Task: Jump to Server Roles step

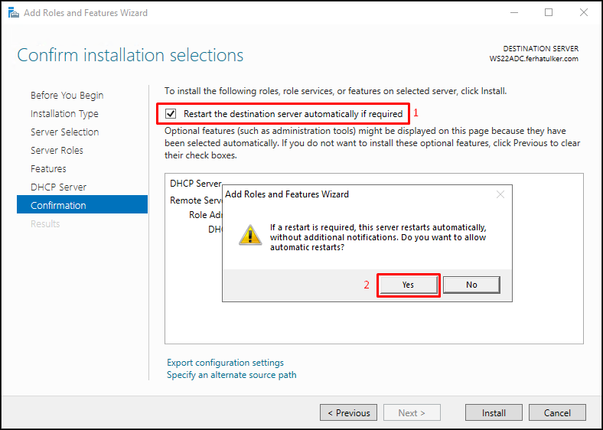Action: tap(57, 151)
